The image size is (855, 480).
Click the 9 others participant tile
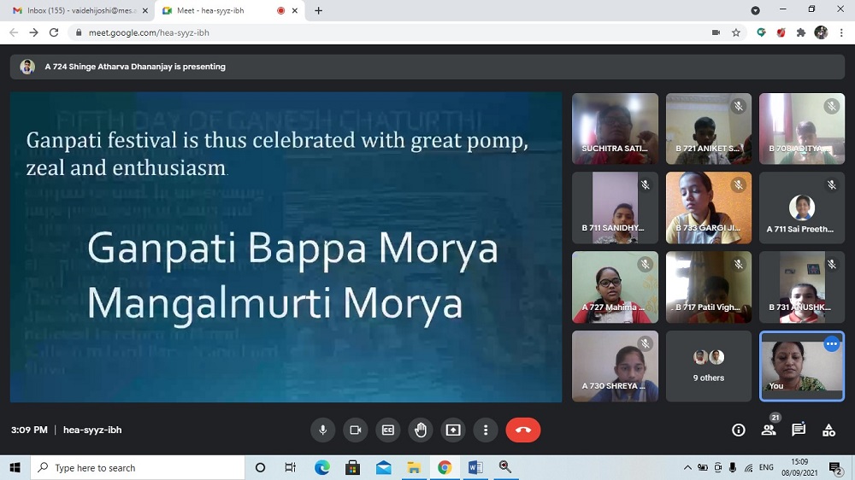point(708,366)
